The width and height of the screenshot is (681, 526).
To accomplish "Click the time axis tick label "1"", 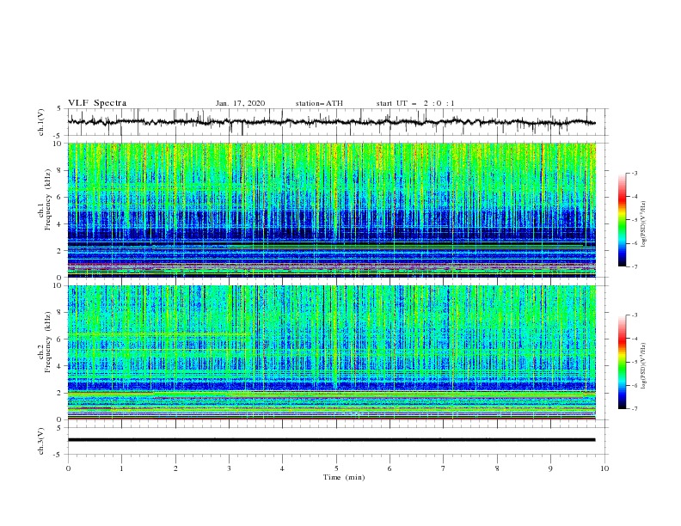I will click(121, 468).
